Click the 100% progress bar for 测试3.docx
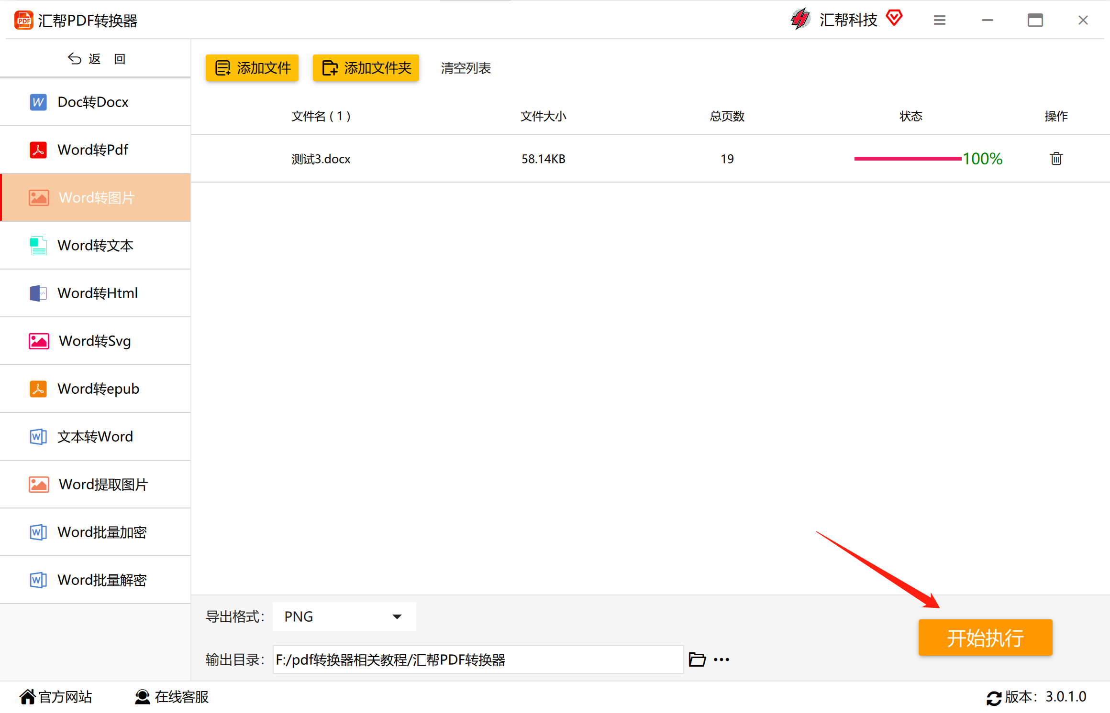Image resolution: width=1110 pixels, height=713 pixels. pos(908,159)
